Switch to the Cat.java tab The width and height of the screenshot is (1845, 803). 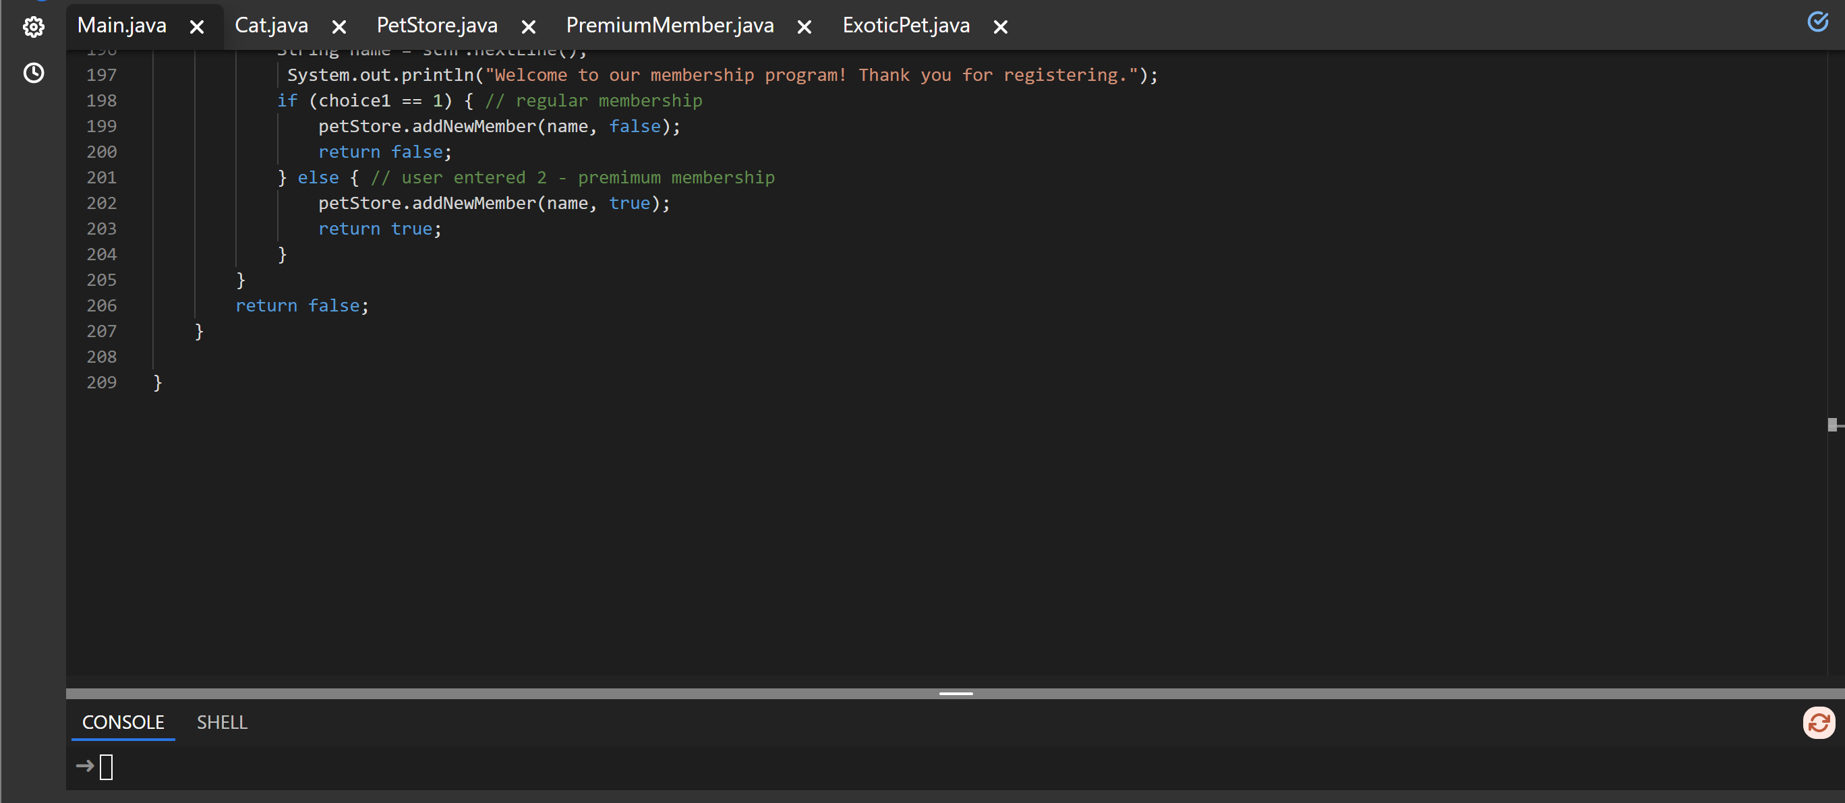[272, 26]
